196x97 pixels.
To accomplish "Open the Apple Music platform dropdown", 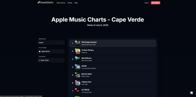I will (x=51, y=51).
